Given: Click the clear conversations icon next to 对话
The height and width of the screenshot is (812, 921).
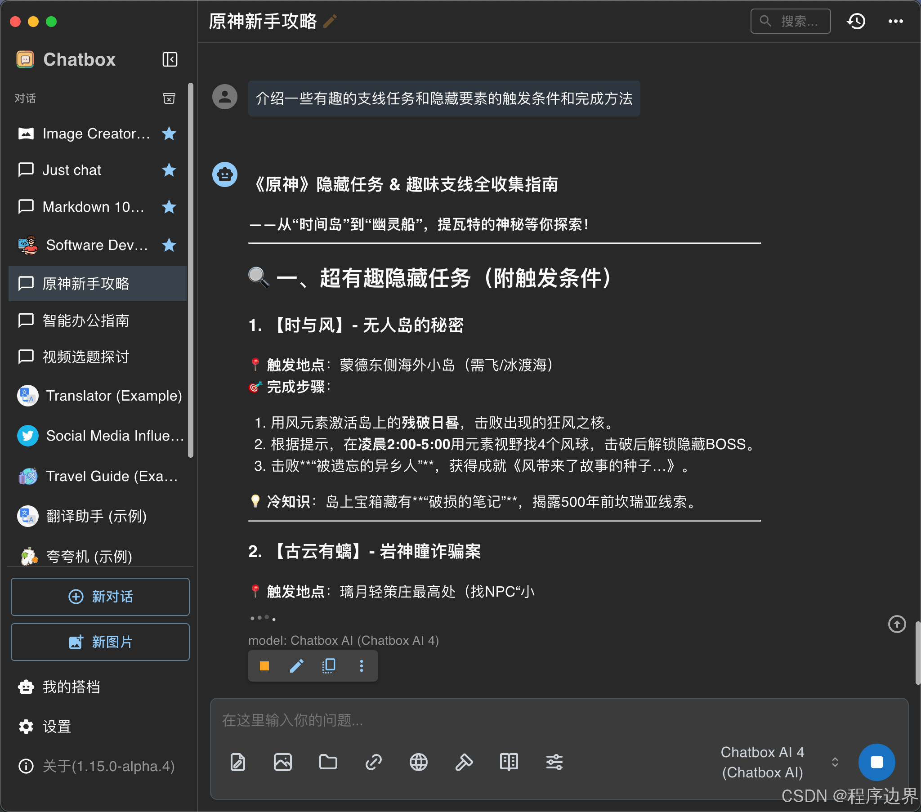Looking at the screenshot, I should [x=169, y=98].
